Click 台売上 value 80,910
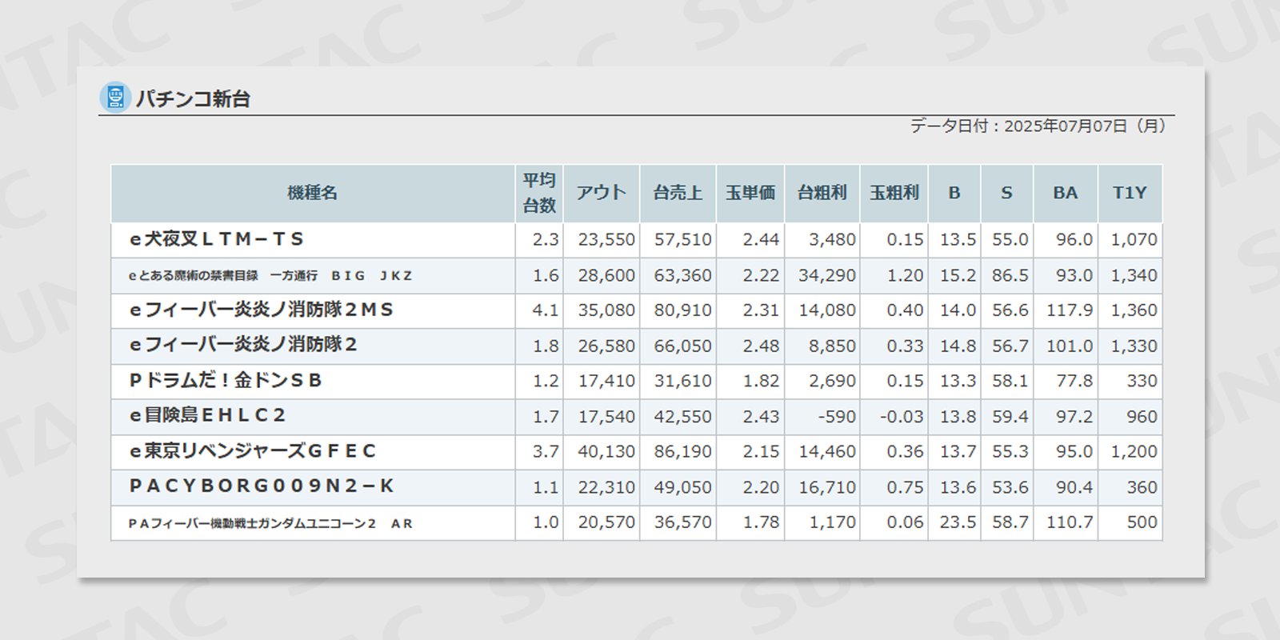1280x640 pixels. coord(682,310)
